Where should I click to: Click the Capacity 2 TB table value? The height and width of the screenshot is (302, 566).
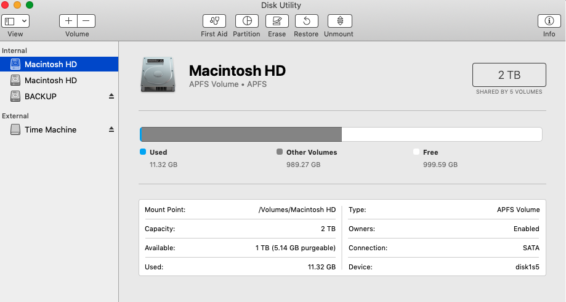(x=328, y=229)
